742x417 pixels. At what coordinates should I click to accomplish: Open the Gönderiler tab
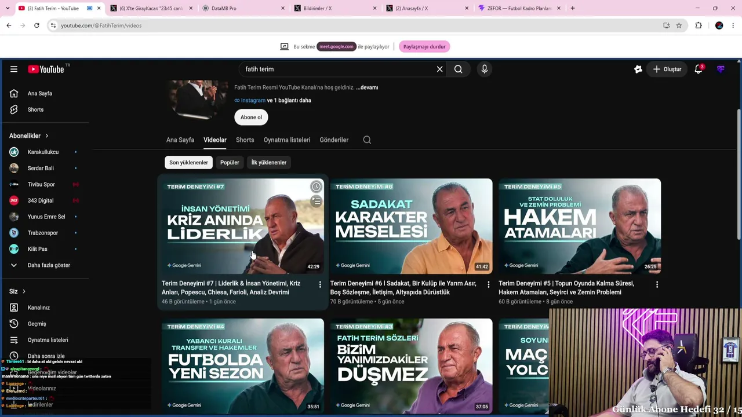[334, 140]
